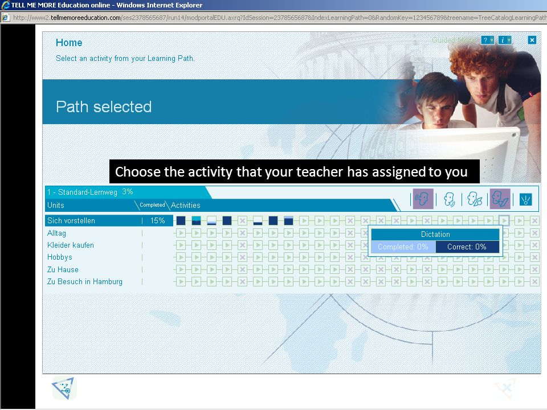Open the info 'i' dropdown

(505, 40)
